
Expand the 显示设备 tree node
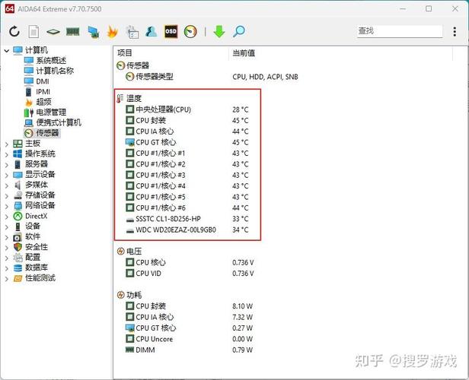tap(7, 176)
